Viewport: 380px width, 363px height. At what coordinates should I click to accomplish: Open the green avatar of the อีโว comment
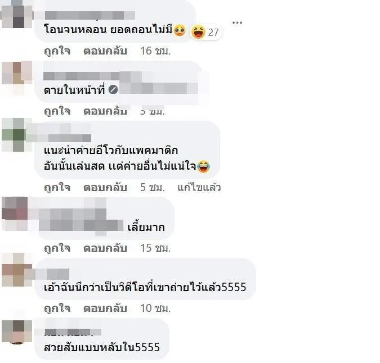pyautogui.click(x=17, y=135)
